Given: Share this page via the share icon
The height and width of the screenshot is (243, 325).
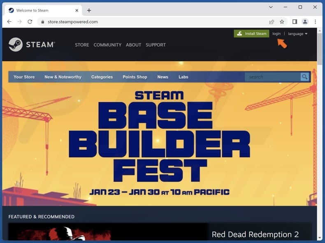Looking at the screenshot, I should (272, 22).
